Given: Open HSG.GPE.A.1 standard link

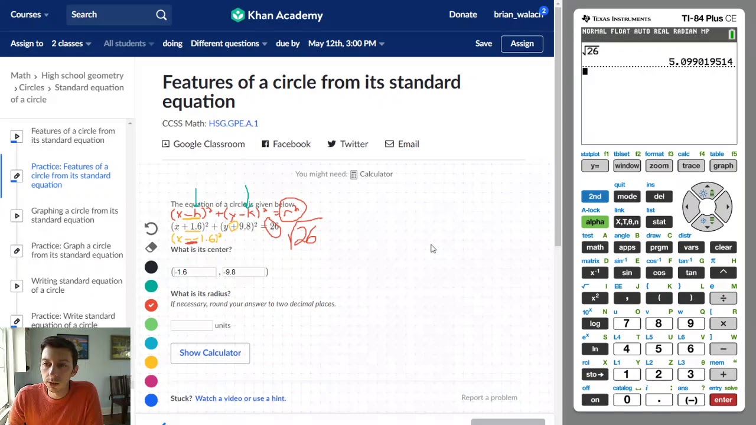Looking at the screenshot, I should pyautogui.click(x=233, y=123).
